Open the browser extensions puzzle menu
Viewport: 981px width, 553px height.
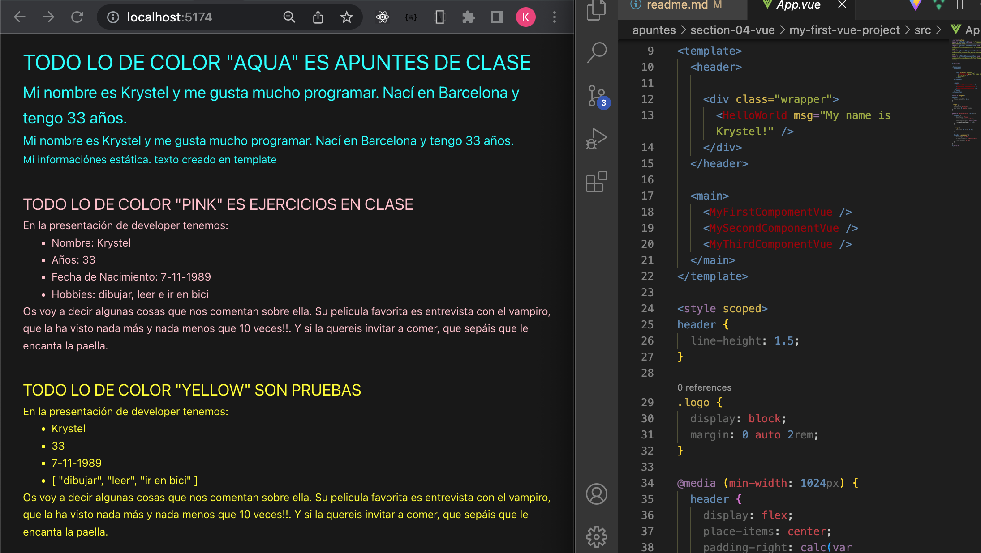click(x=468, y=17)
